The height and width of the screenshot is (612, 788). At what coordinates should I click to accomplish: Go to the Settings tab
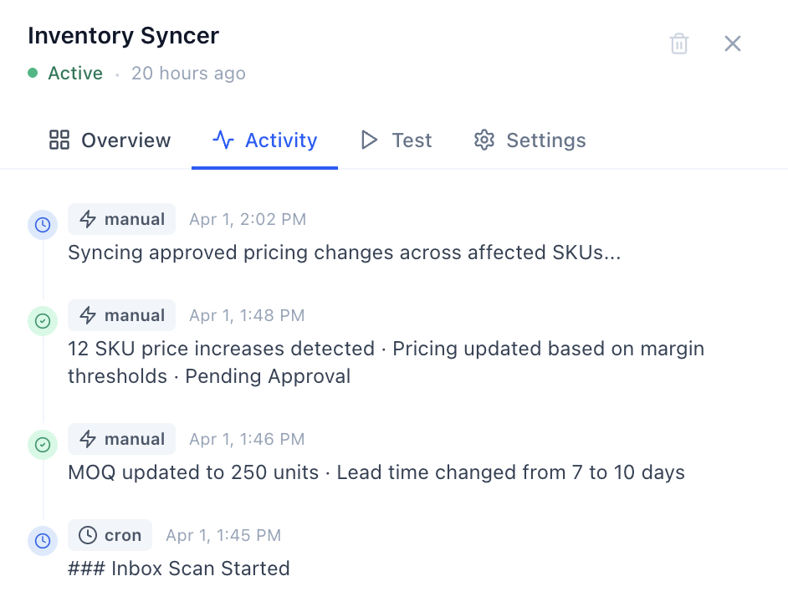[530, 140]
